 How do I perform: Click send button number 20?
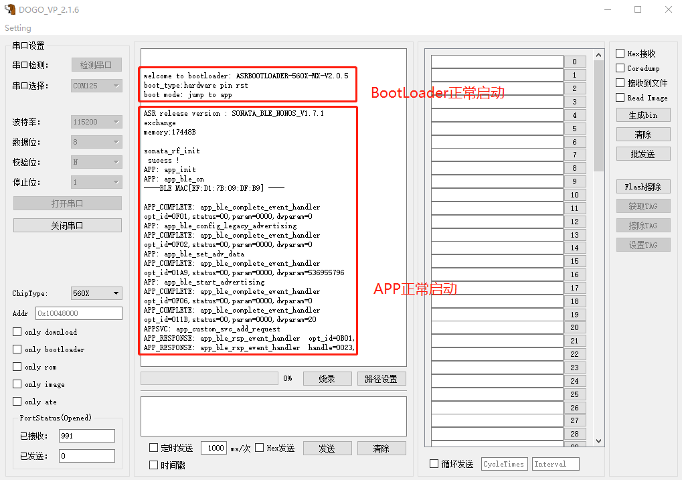pos(574,327)
